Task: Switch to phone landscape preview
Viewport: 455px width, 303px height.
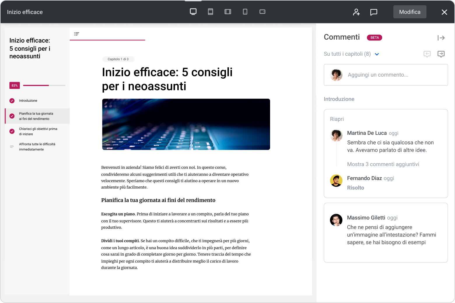Action: [262, 12]
